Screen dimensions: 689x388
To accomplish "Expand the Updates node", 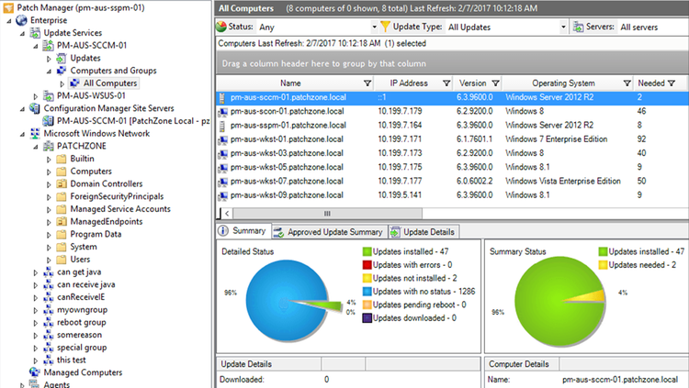I will [x=50, y=59].
